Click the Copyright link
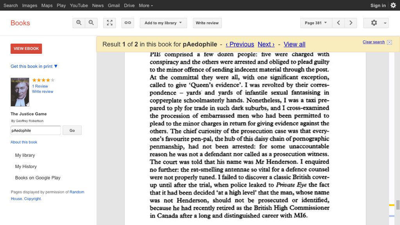The height and width of the screenshot is (225, 400). pyautogui.click(x=33, y=199)
